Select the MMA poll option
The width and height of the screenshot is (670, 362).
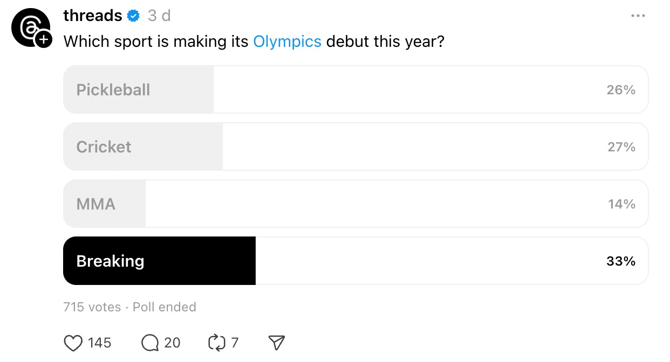coord(355,204)
